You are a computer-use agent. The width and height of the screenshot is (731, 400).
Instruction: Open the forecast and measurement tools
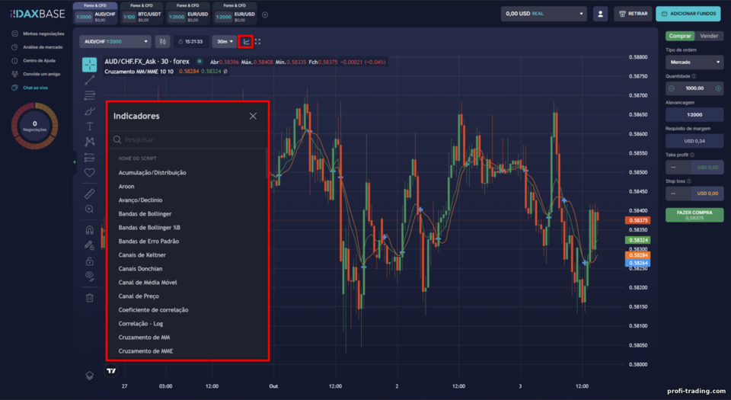click(x=90, y=157)
